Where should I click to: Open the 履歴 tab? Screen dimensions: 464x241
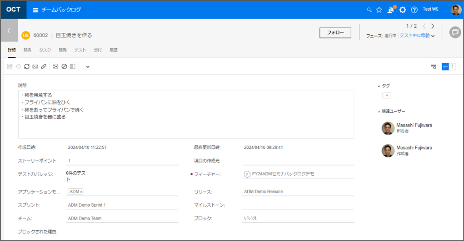pyautogui.click(x=113, y=50)
